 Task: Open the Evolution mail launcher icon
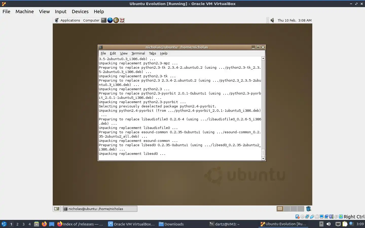click(x=116, y=20)
